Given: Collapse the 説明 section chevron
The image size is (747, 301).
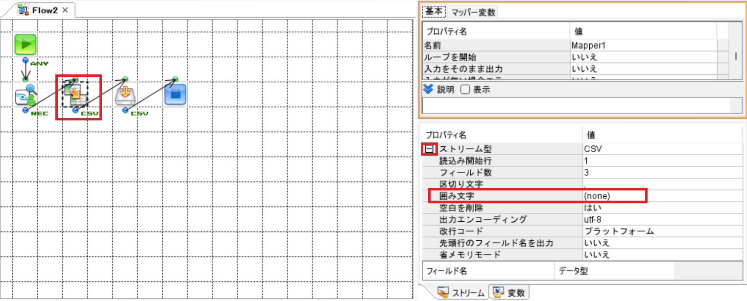Looking at the screenshot, I should [428, 89].
